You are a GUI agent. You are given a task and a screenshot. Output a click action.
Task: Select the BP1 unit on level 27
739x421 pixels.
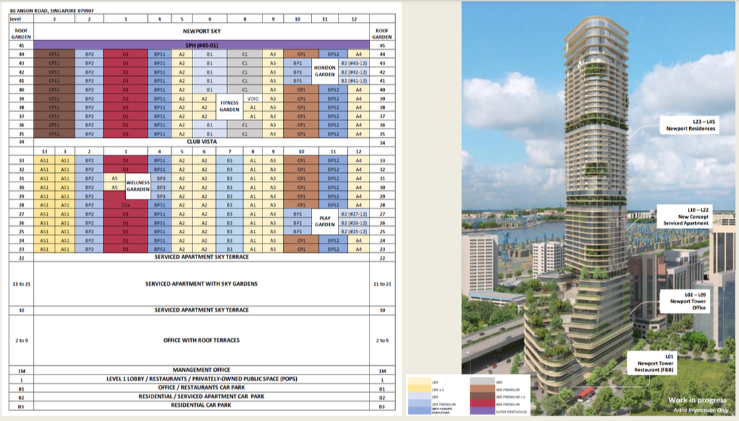coord(297,214)
